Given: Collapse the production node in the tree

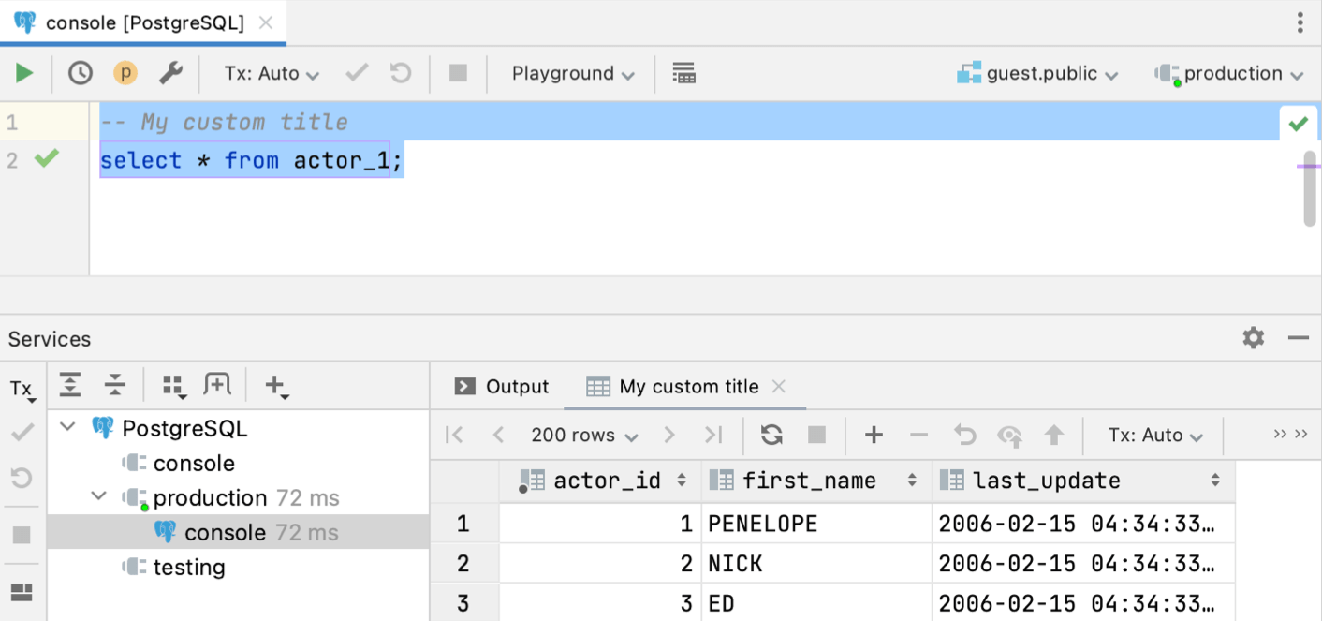Looking at the screenshot, I should tap(98, 497).
